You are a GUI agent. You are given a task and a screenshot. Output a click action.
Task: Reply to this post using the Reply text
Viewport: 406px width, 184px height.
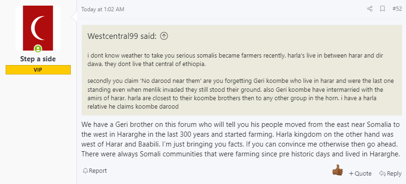point(394,173)
